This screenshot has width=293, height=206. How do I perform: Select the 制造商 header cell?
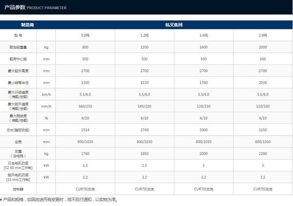tap(27, 24)
